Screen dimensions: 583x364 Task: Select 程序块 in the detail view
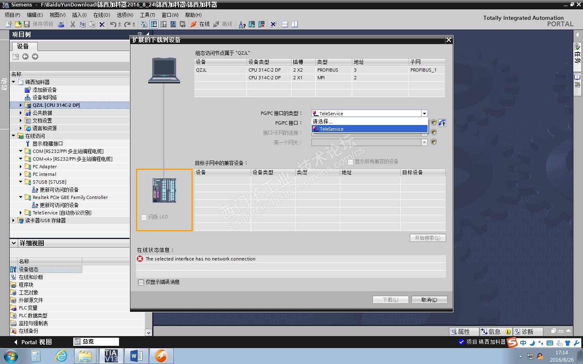click(x=26, y=285)
